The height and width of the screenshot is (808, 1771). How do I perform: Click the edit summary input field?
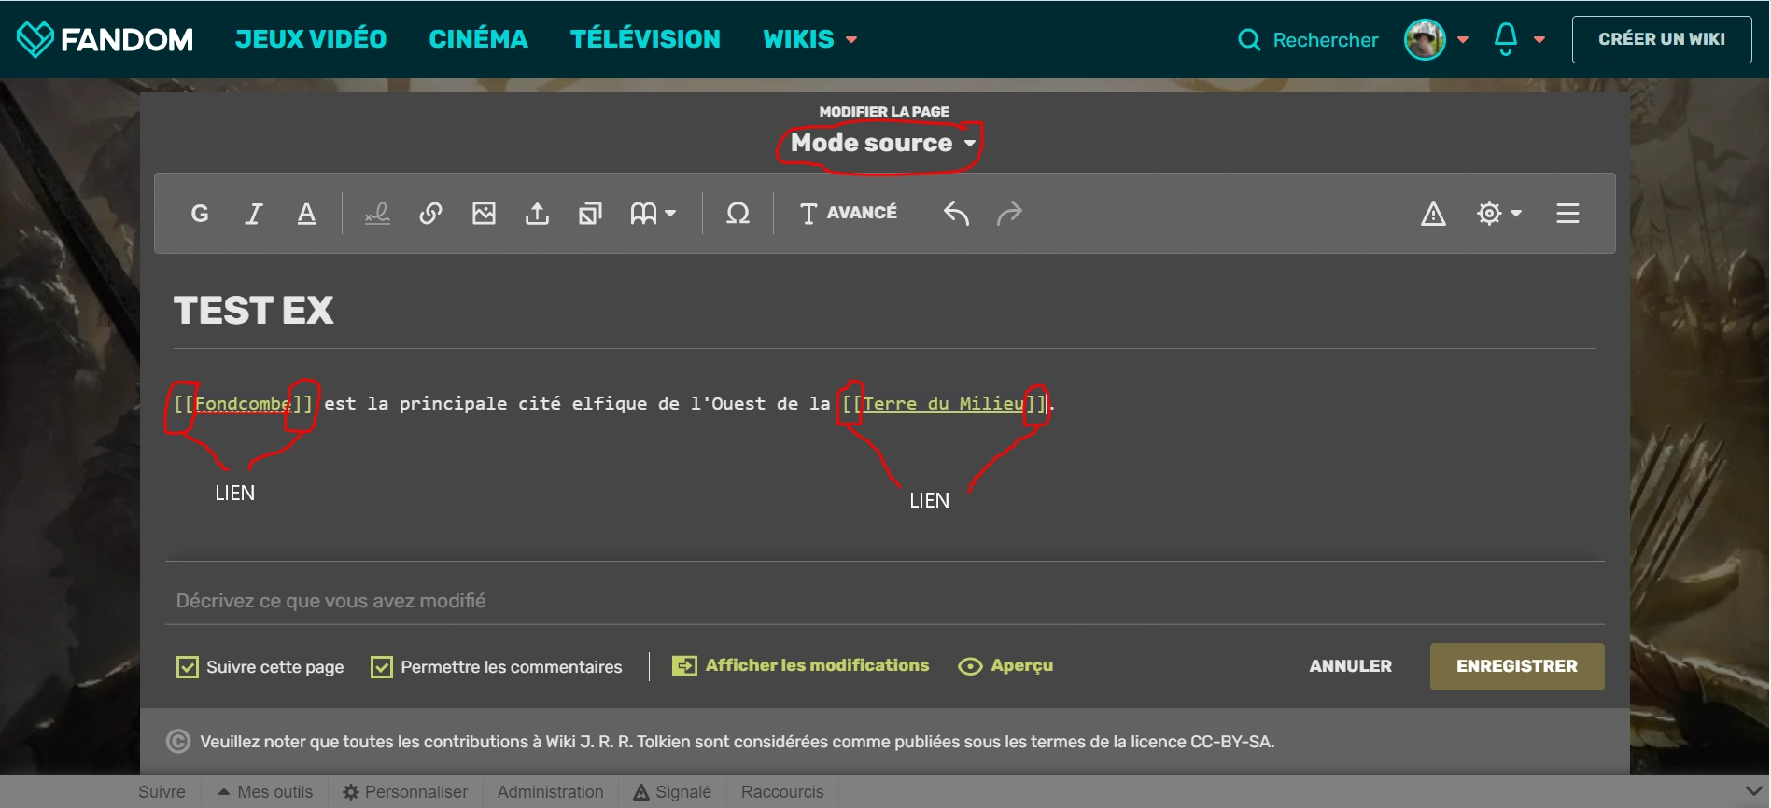(x=885, y=601)
